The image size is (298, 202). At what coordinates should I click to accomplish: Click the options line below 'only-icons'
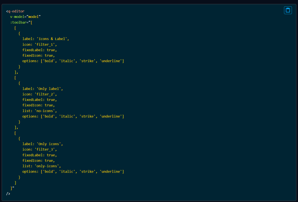pos(73,171)
